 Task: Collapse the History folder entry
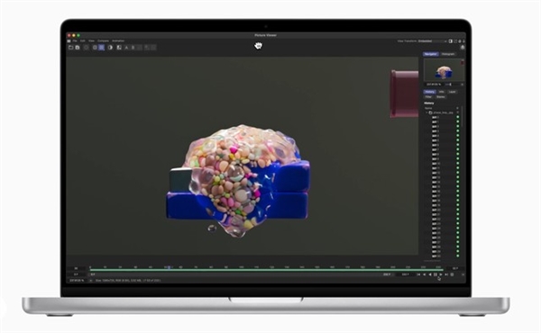pos(426,112)
